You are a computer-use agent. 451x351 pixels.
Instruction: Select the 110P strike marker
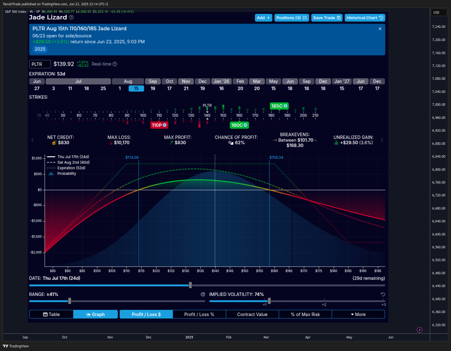(159, 125)
